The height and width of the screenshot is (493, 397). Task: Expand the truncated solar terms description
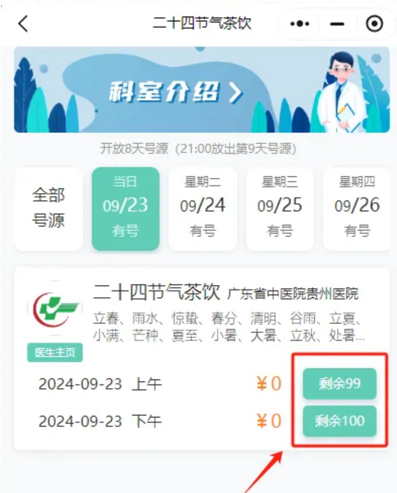click(229, 327)
